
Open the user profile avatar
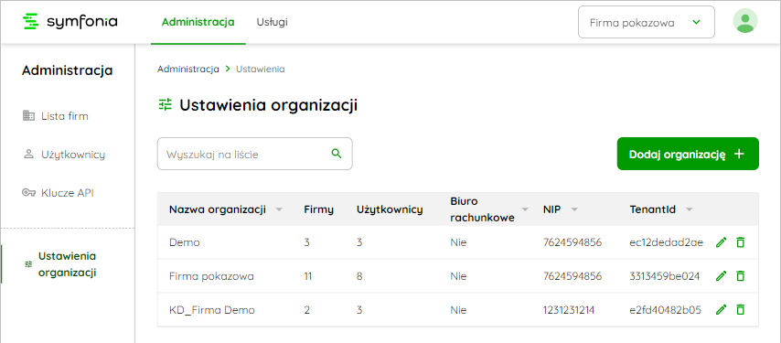click(x=745, y=21)
